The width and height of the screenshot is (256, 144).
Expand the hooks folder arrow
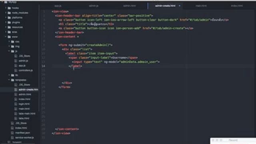(6, 8)
